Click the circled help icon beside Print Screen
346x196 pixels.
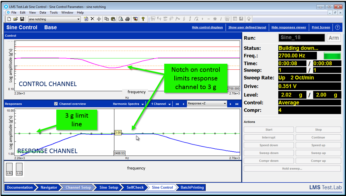point(337,27)
